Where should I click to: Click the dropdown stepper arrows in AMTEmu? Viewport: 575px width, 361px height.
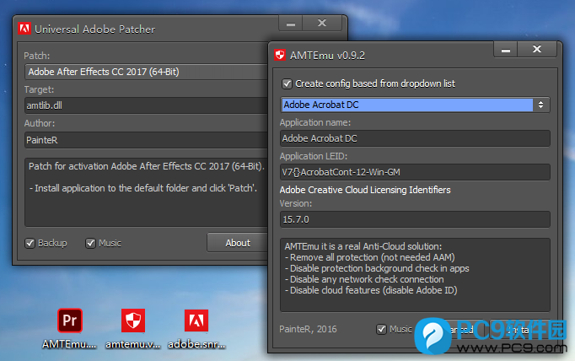541,105
